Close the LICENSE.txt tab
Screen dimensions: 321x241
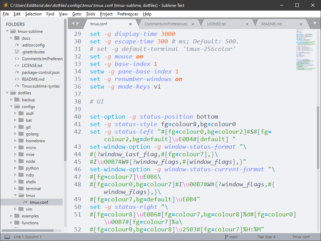pyautogui.click(x=247, y=24)
